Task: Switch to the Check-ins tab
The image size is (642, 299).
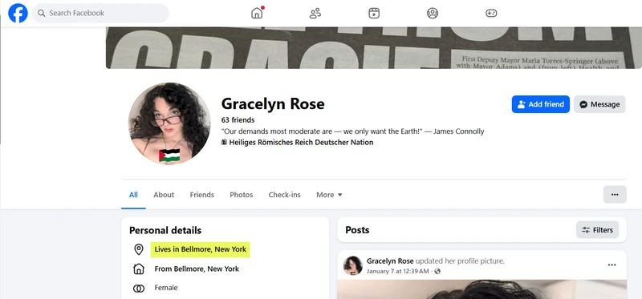Action: click(285, 195)
